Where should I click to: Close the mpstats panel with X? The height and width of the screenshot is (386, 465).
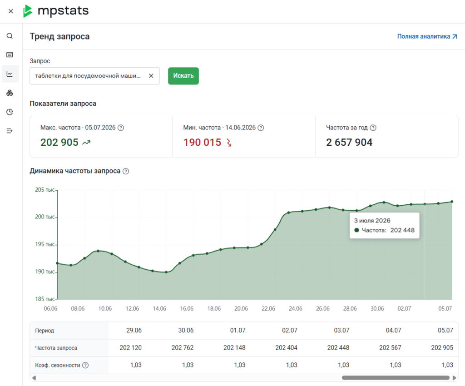click(x=11, y=11)
